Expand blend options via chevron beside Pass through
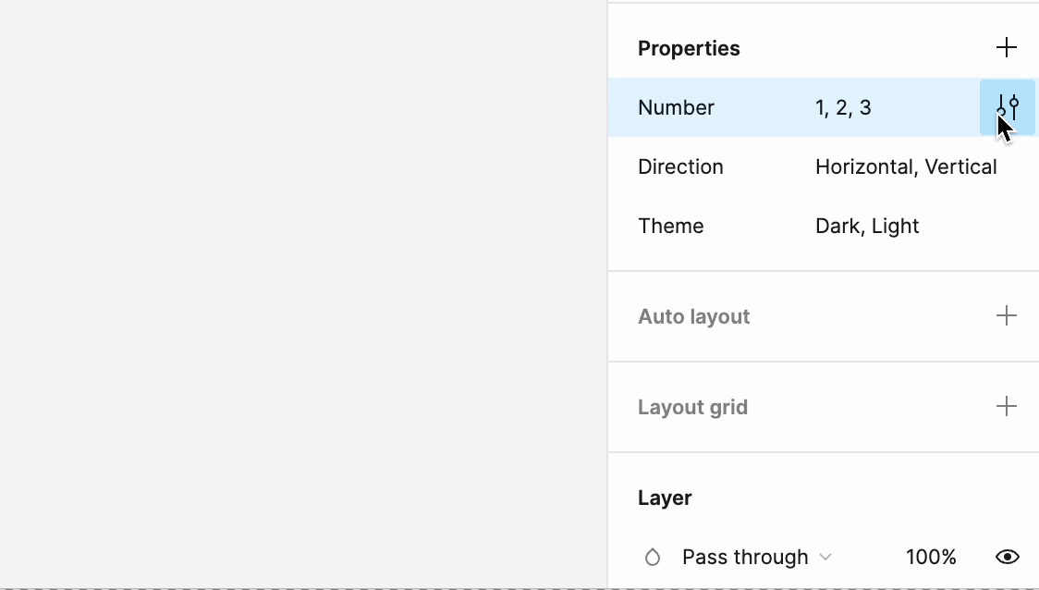This screenshot has height=590, width=1039. [x=825, y=557]
